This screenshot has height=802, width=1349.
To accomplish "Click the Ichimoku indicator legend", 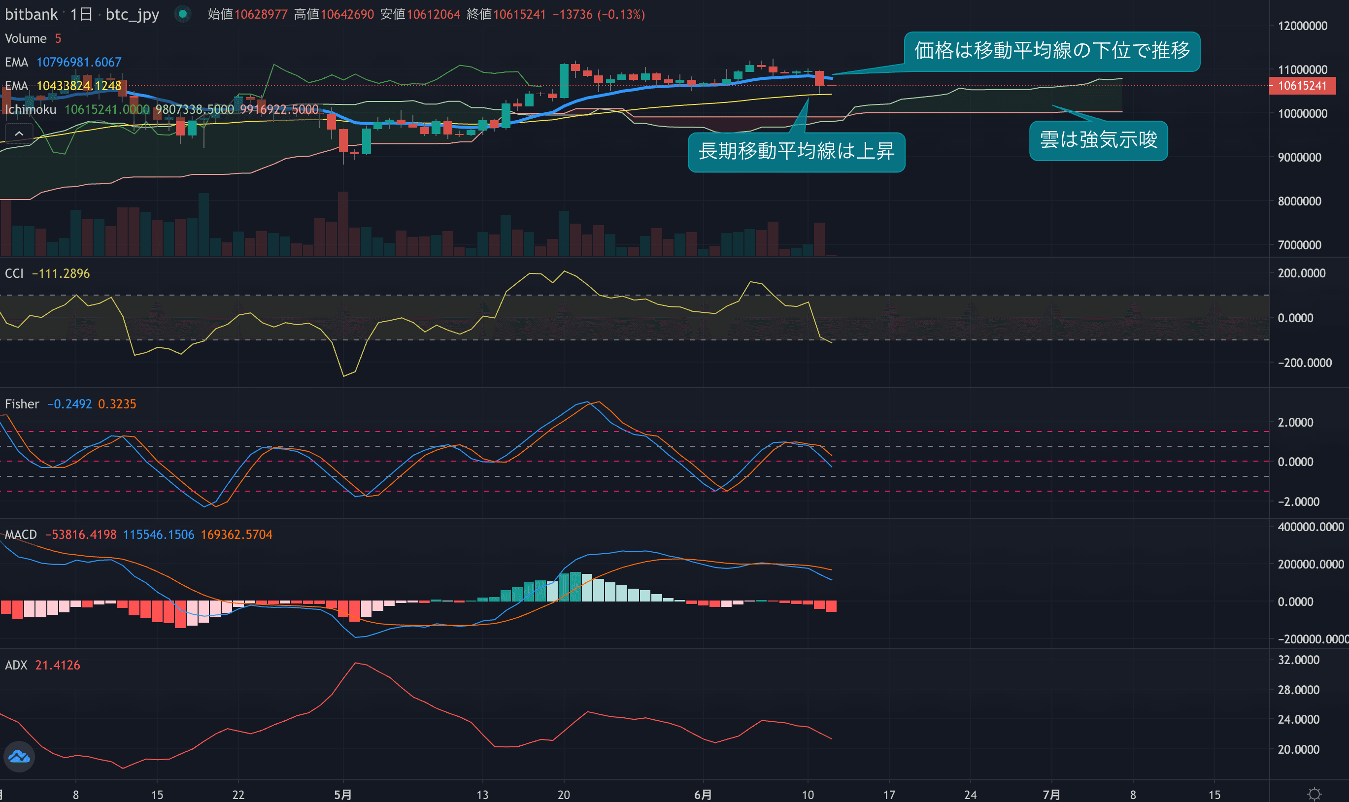I will click(31, 110).
